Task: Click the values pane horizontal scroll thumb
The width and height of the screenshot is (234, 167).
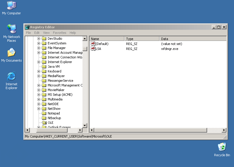Action: click(151, 130)
